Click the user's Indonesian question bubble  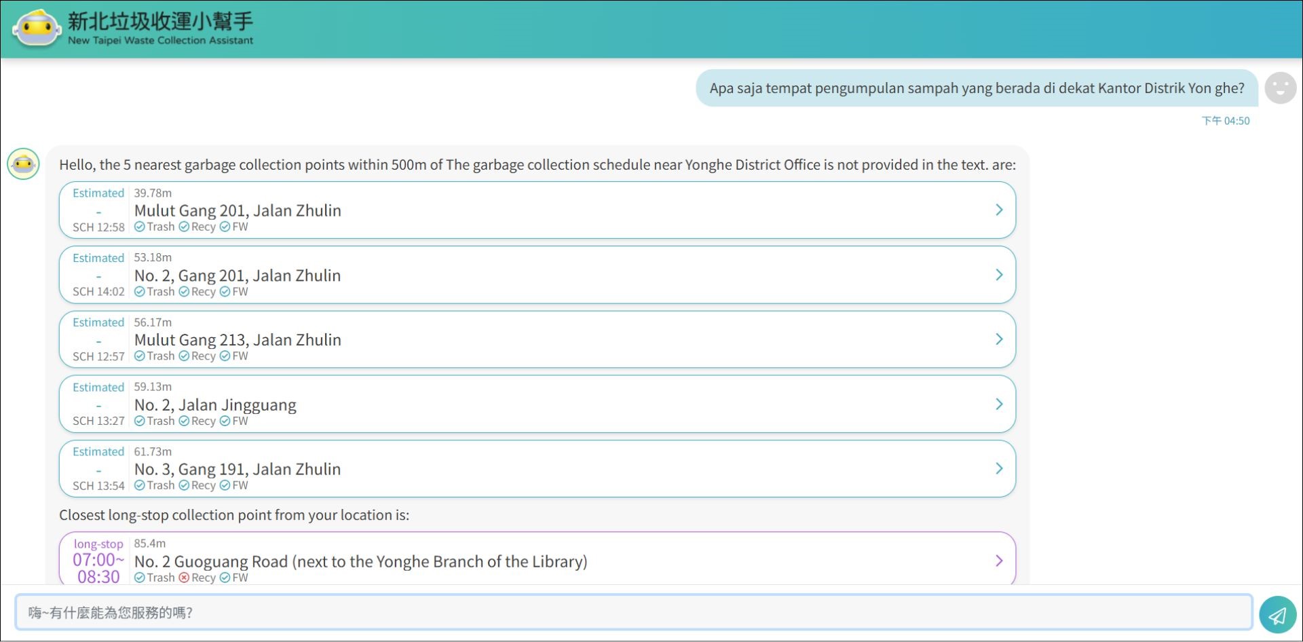click(977, 88)
